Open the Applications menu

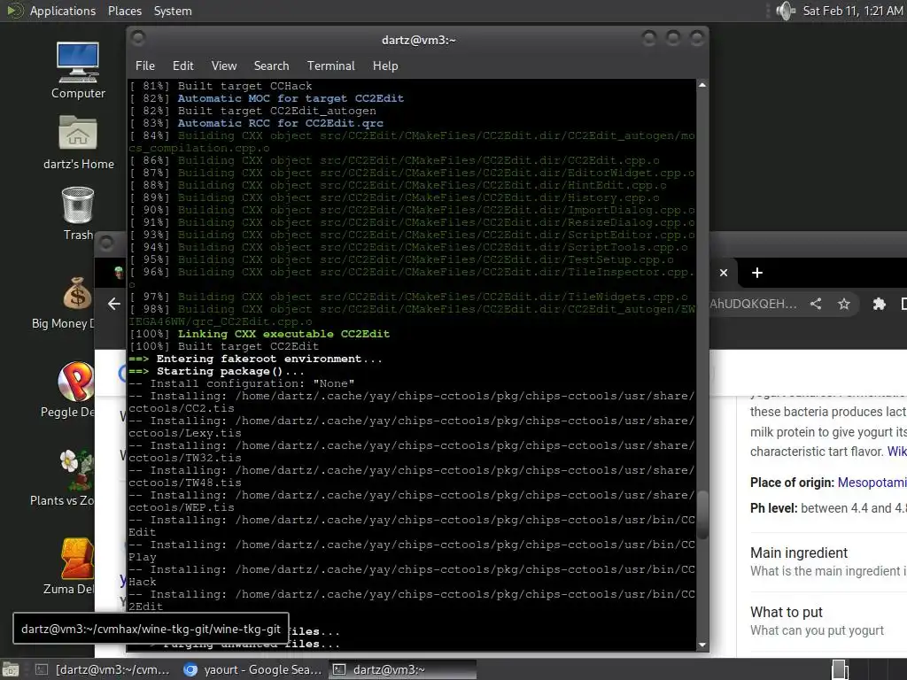click(63, 11)
